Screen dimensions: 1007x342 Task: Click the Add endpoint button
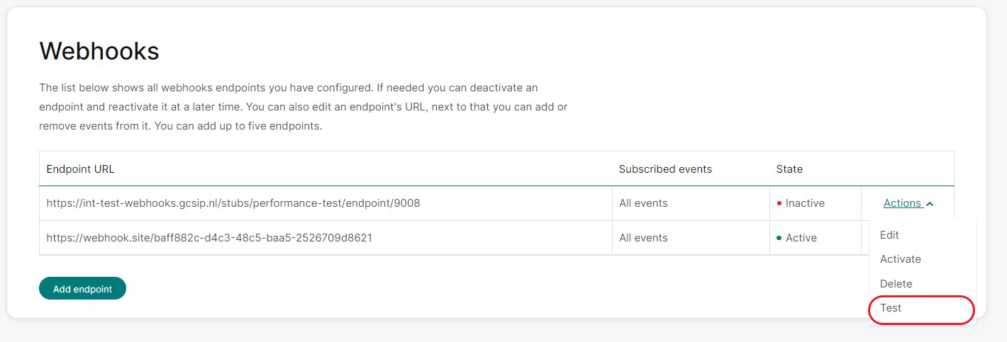coord(82,289)
